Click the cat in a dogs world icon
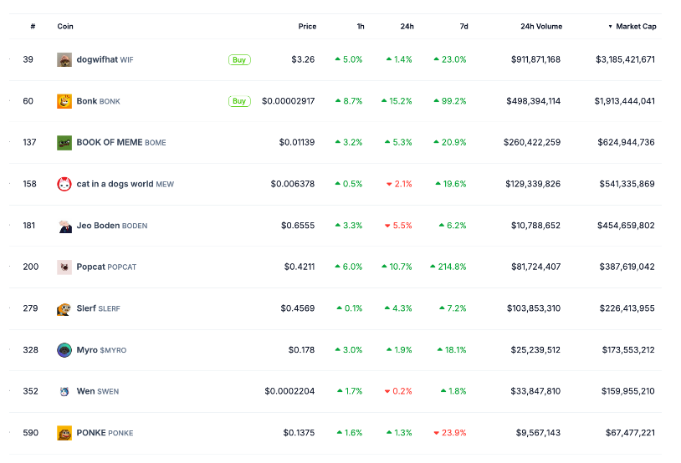Image resolution: width=681 pixels, height=463 pixels. click(x=64, y=184)
